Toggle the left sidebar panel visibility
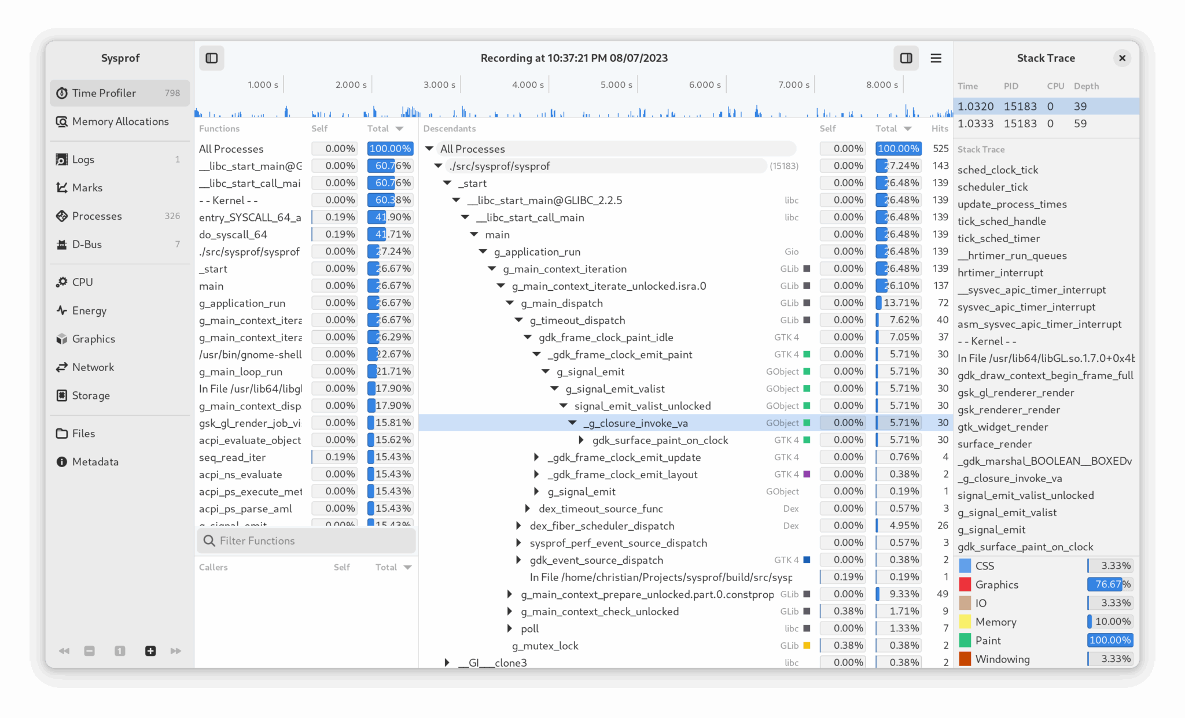Image resolution: width=1185 pixels, height=718 pixels. pos(211,58)
